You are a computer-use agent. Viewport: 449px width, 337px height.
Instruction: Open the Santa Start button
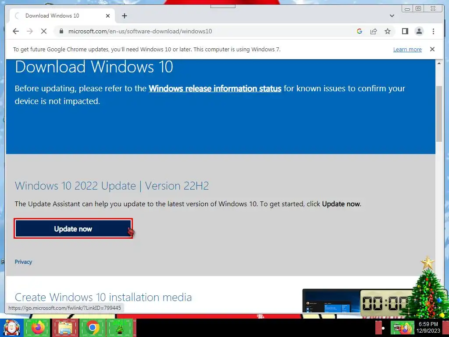point(12,328)
